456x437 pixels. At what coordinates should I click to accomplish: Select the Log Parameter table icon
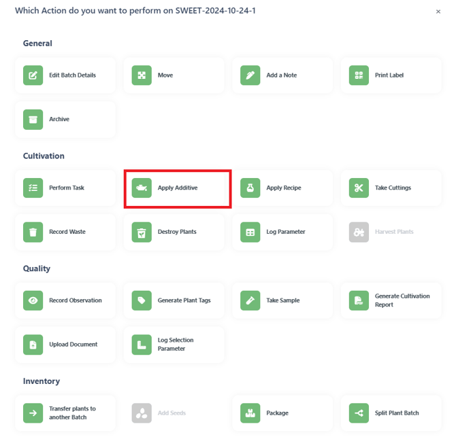[250, 232]
